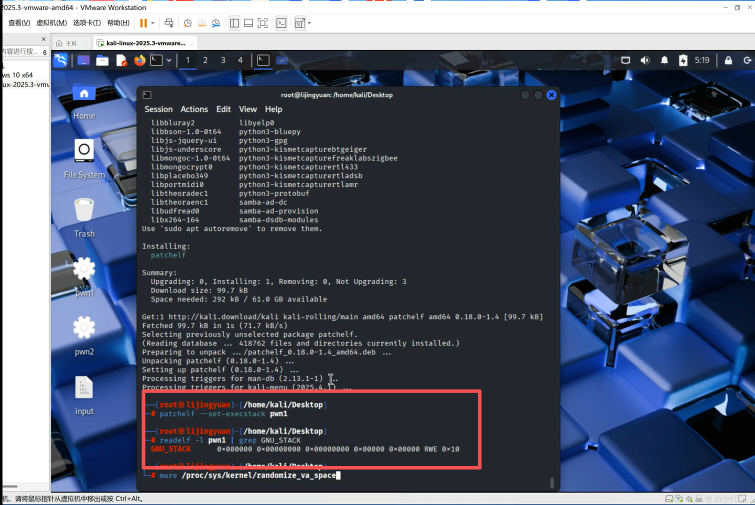Click the kali download URL text
Image resolution: width=755 pixels, height=505 pixels.
pyautogui.click(x=223, y=316)
